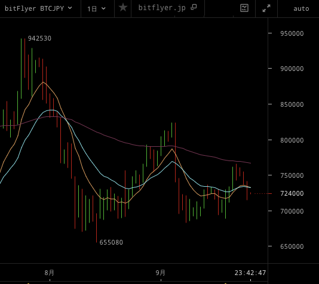
Task: Click the popout icon beside bitflyer.jp
Action: 194,7
